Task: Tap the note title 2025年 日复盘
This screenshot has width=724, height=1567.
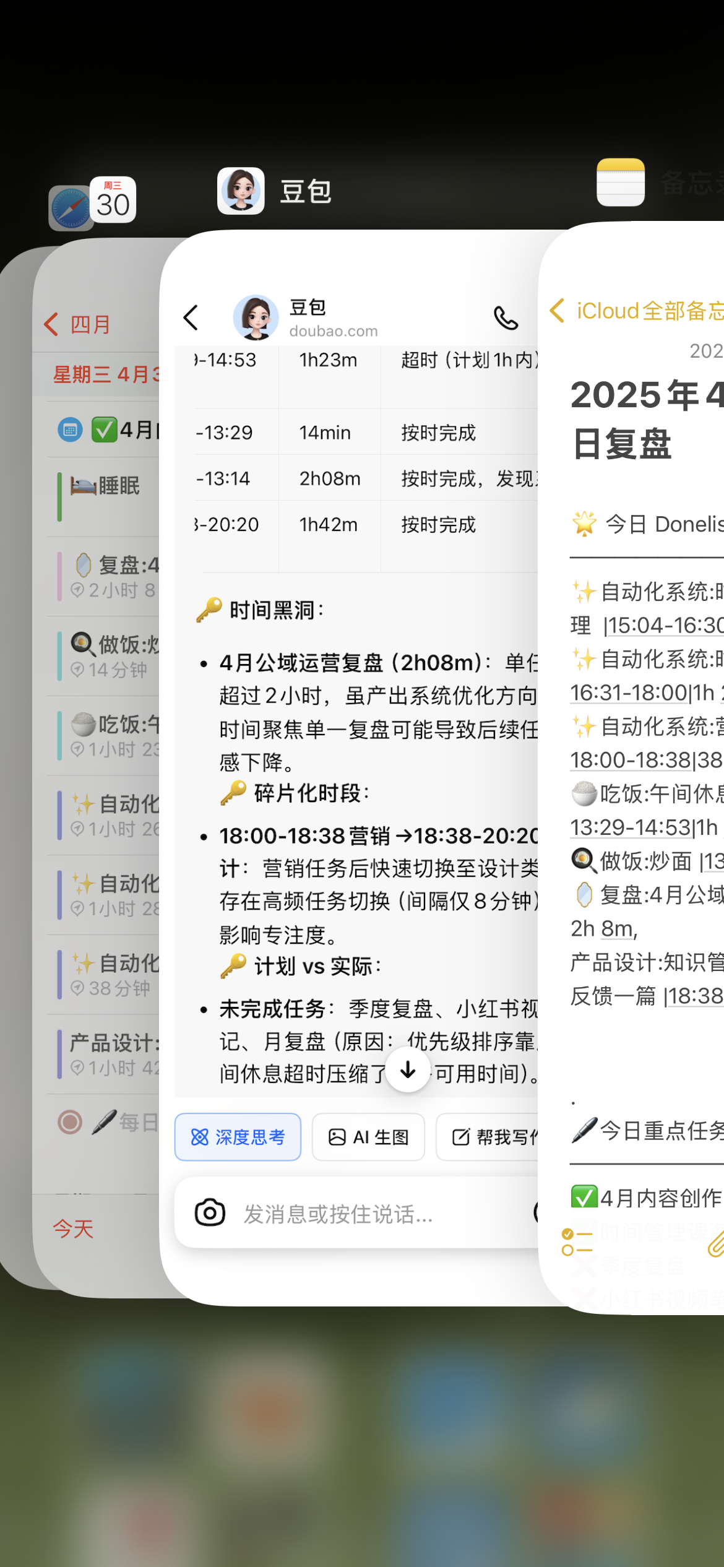Action: click(x=647, y=420)
